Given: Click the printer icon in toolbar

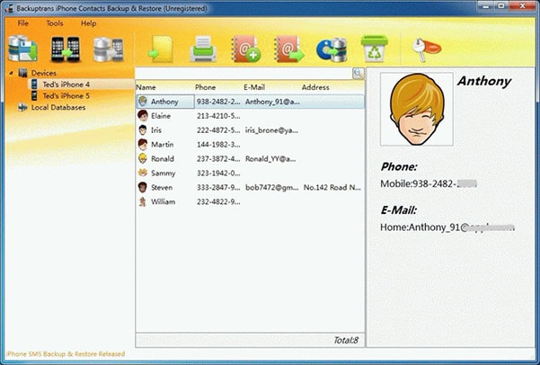Looking at the screenshot, I should 205,49.
